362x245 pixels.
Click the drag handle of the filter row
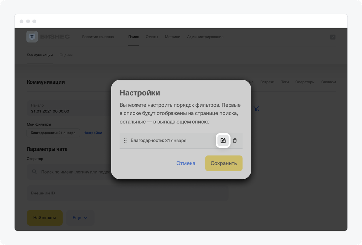click(125, 141)
